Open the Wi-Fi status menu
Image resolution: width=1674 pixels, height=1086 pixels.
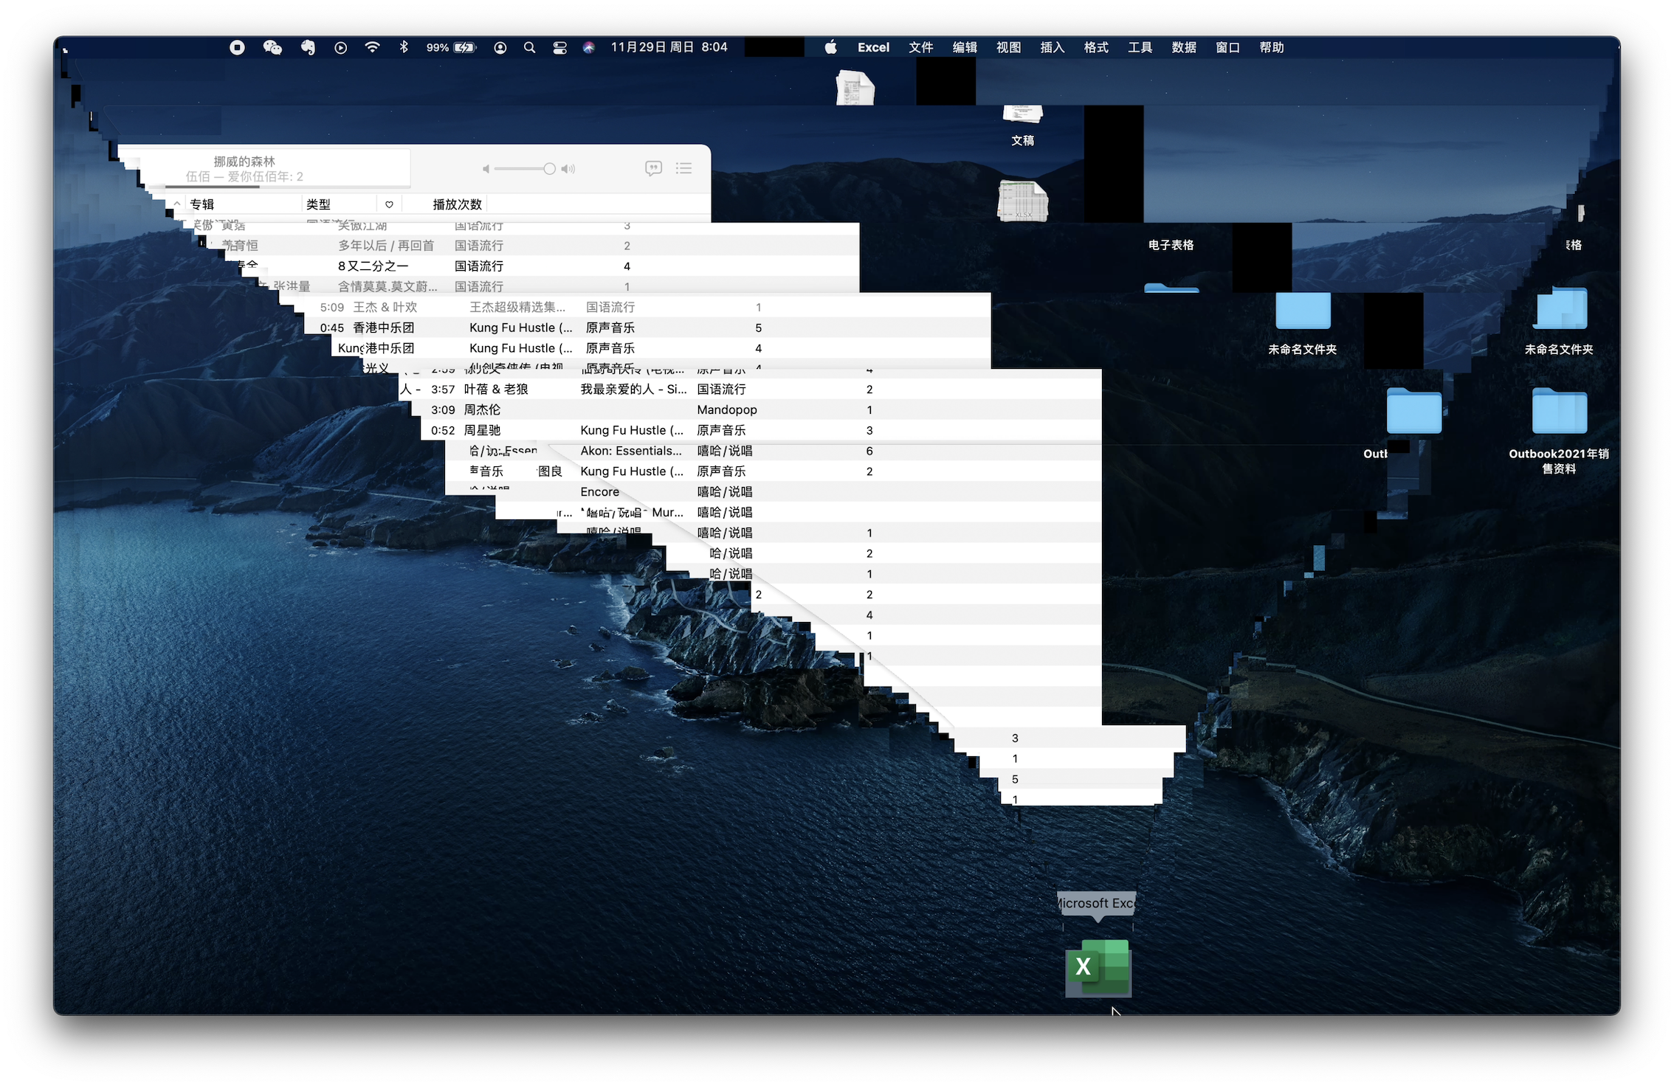pos(372,47)
